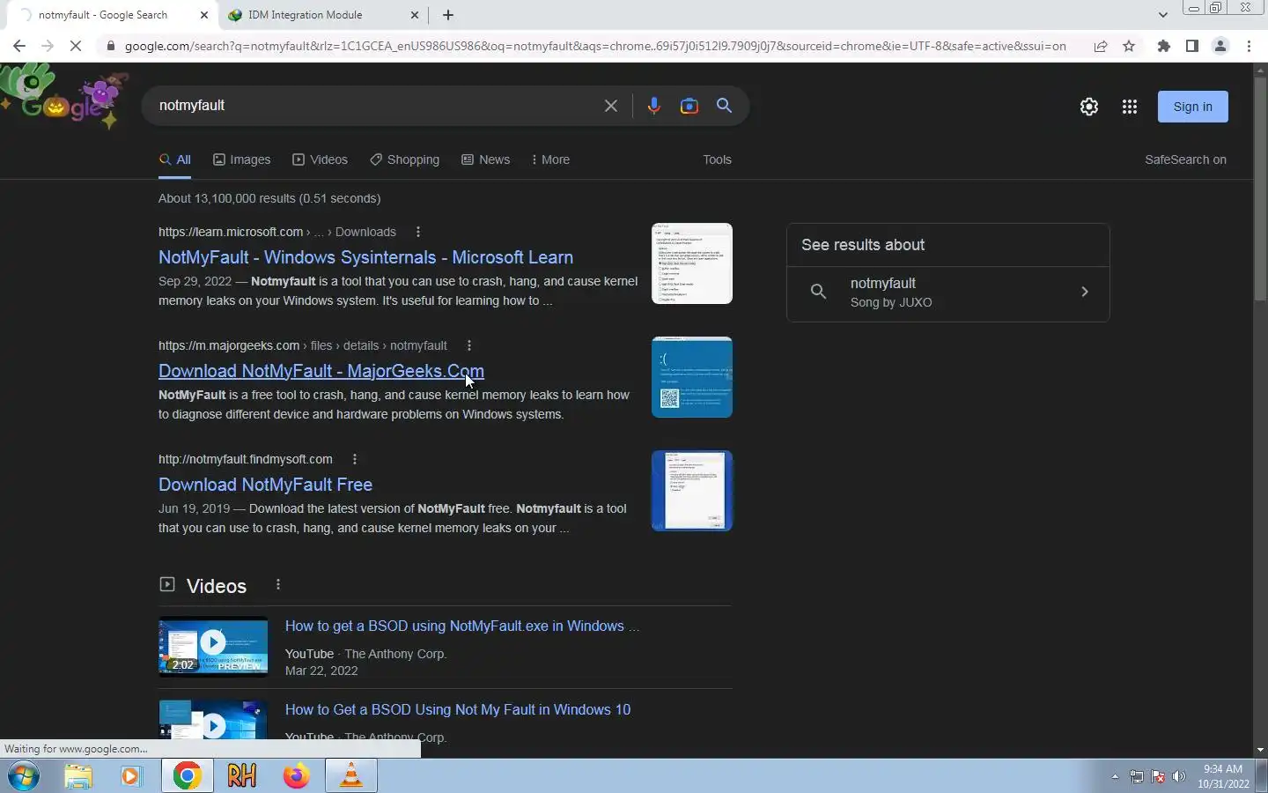Click the https://learn.microsoft.com breadcrumb text

pos(231,232)
